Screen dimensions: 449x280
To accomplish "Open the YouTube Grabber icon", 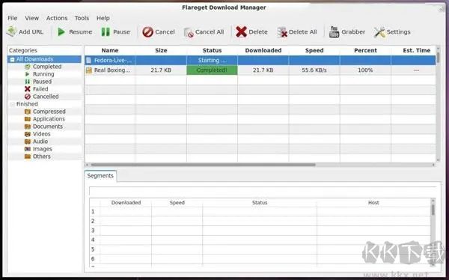I will click(x=334, y=31).
